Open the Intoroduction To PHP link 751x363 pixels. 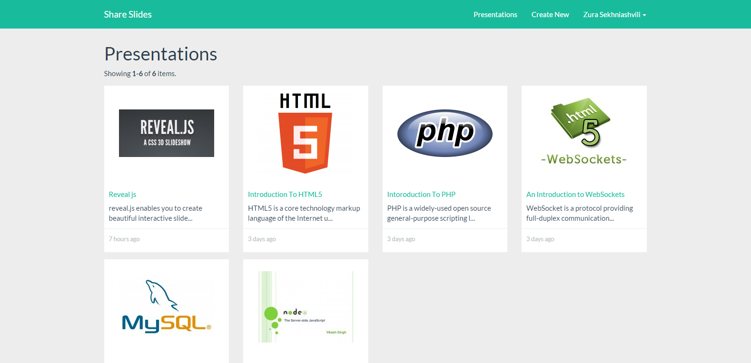tap(421, 194)
